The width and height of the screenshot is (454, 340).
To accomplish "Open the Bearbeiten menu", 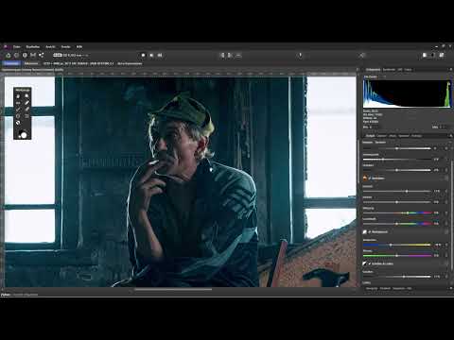I will pyautogui.click(x=33, y=46).
